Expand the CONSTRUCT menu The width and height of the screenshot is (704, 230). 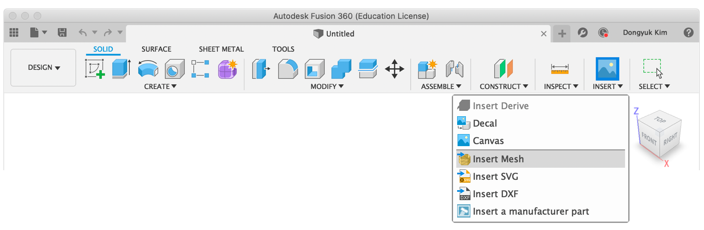(x=504, y=86)
